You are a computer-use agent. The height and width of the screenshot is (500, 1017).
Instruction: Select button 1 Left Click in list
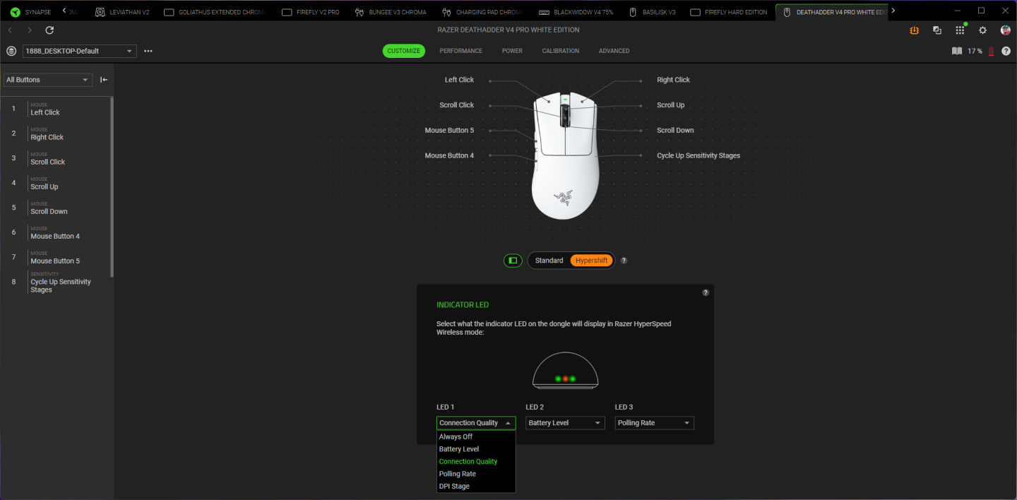(x=55, y=109)
